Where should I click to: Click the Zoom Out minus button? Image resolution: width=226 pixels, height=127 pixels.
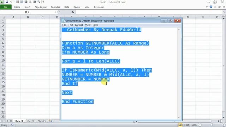pyautogui.click(x=200, y=125)
